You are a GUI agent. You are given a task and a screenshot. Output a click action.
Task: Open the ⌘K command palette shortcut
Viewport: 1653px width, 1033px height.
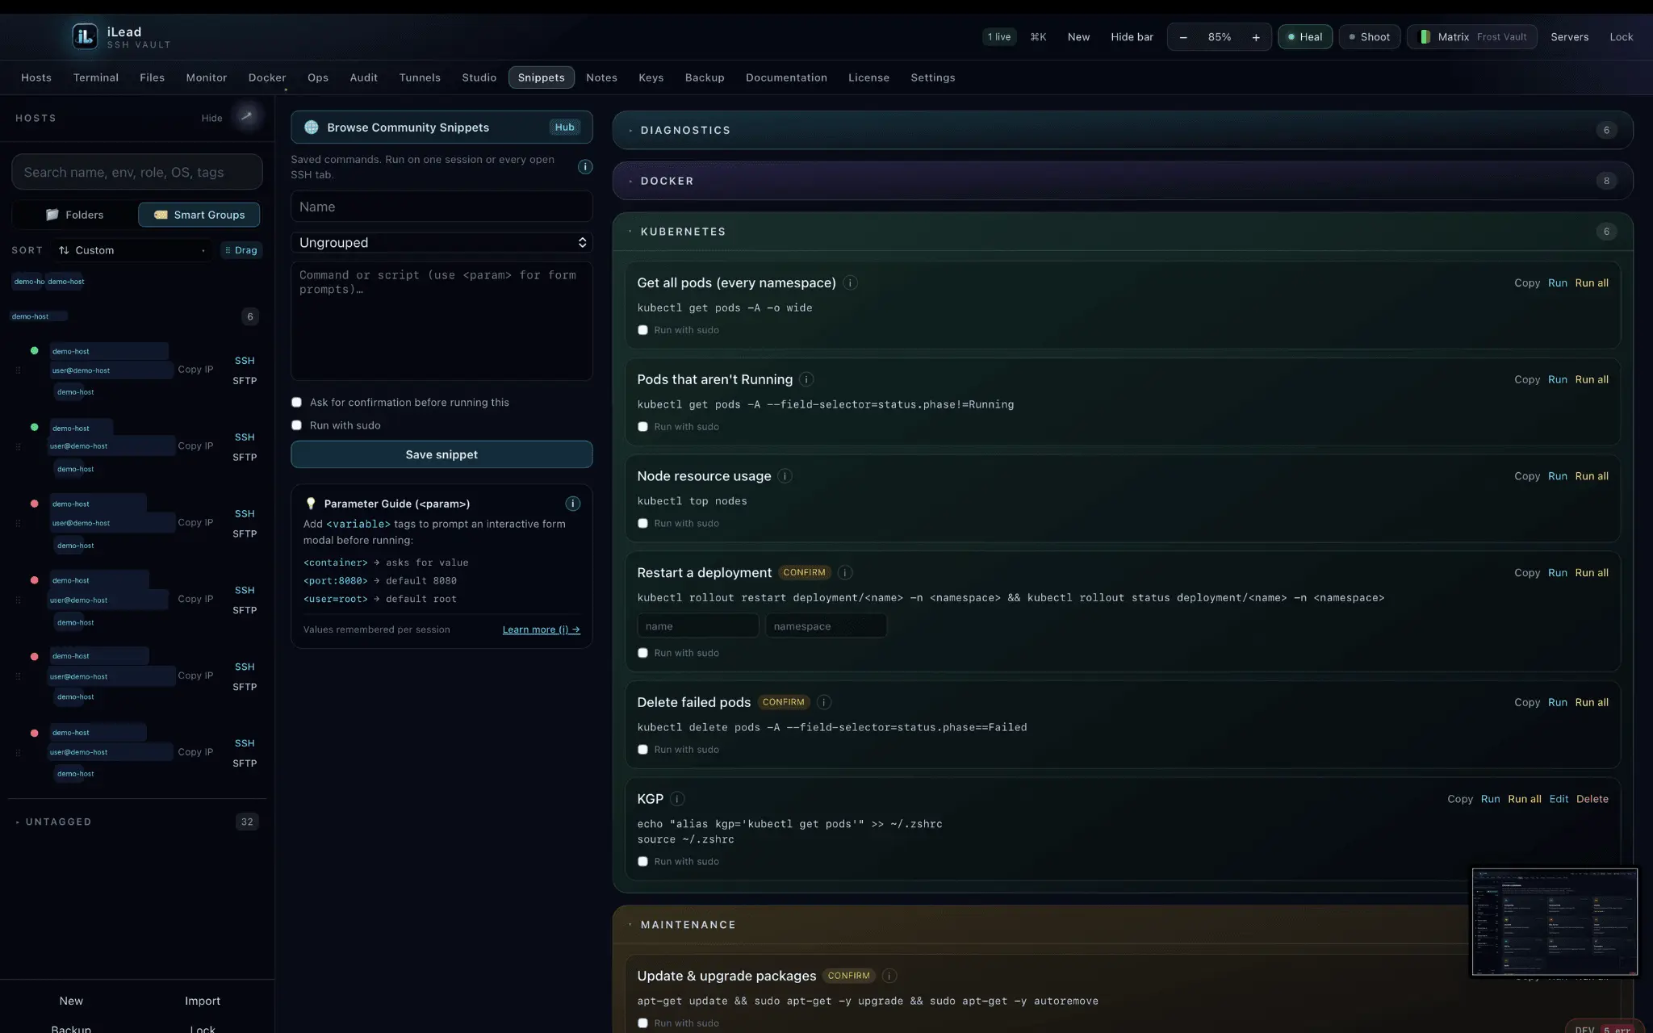1038,37
